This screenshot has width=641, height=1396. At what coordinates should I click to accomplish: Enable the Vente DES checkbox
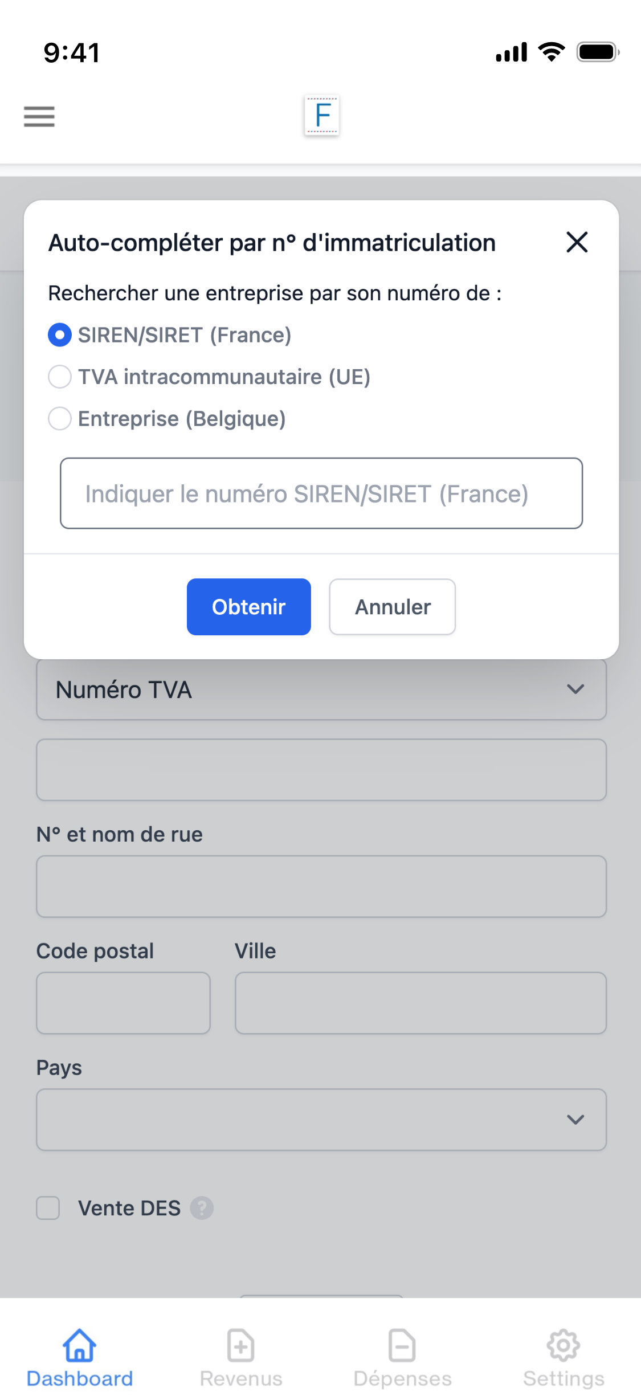tap(48, 1207)
